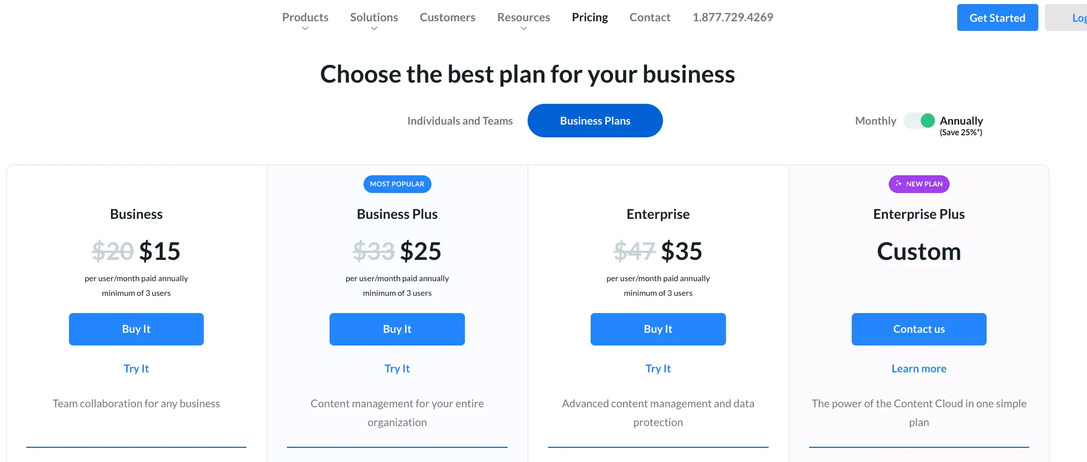Go to the Contact page
Screen dimensions: 1087x462
[649, 17]
